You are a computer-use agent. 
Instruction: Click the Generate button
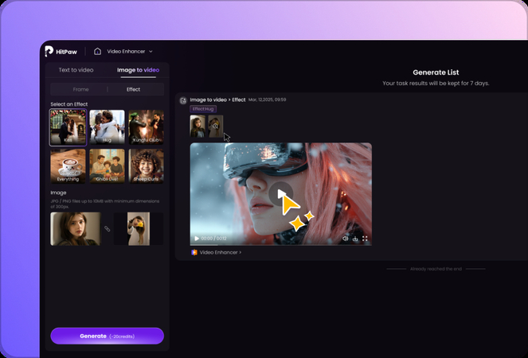tap(107, 337)
